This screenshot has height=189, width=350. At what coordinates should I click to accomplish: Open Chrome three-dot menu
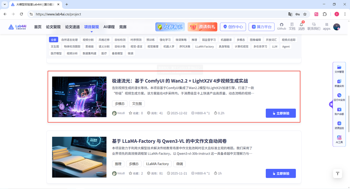[345, 14]
